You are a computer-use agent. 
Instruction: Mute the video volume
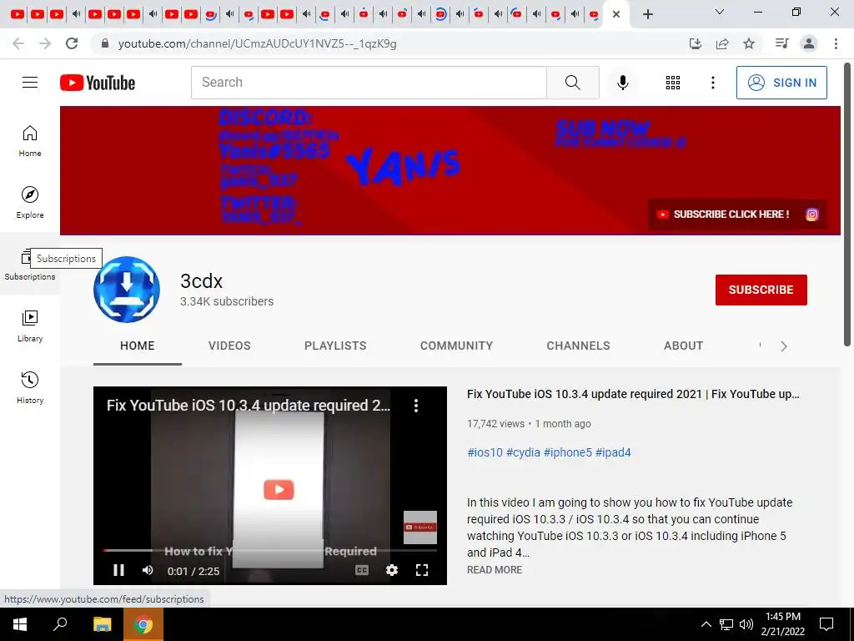tap(148, 570)
